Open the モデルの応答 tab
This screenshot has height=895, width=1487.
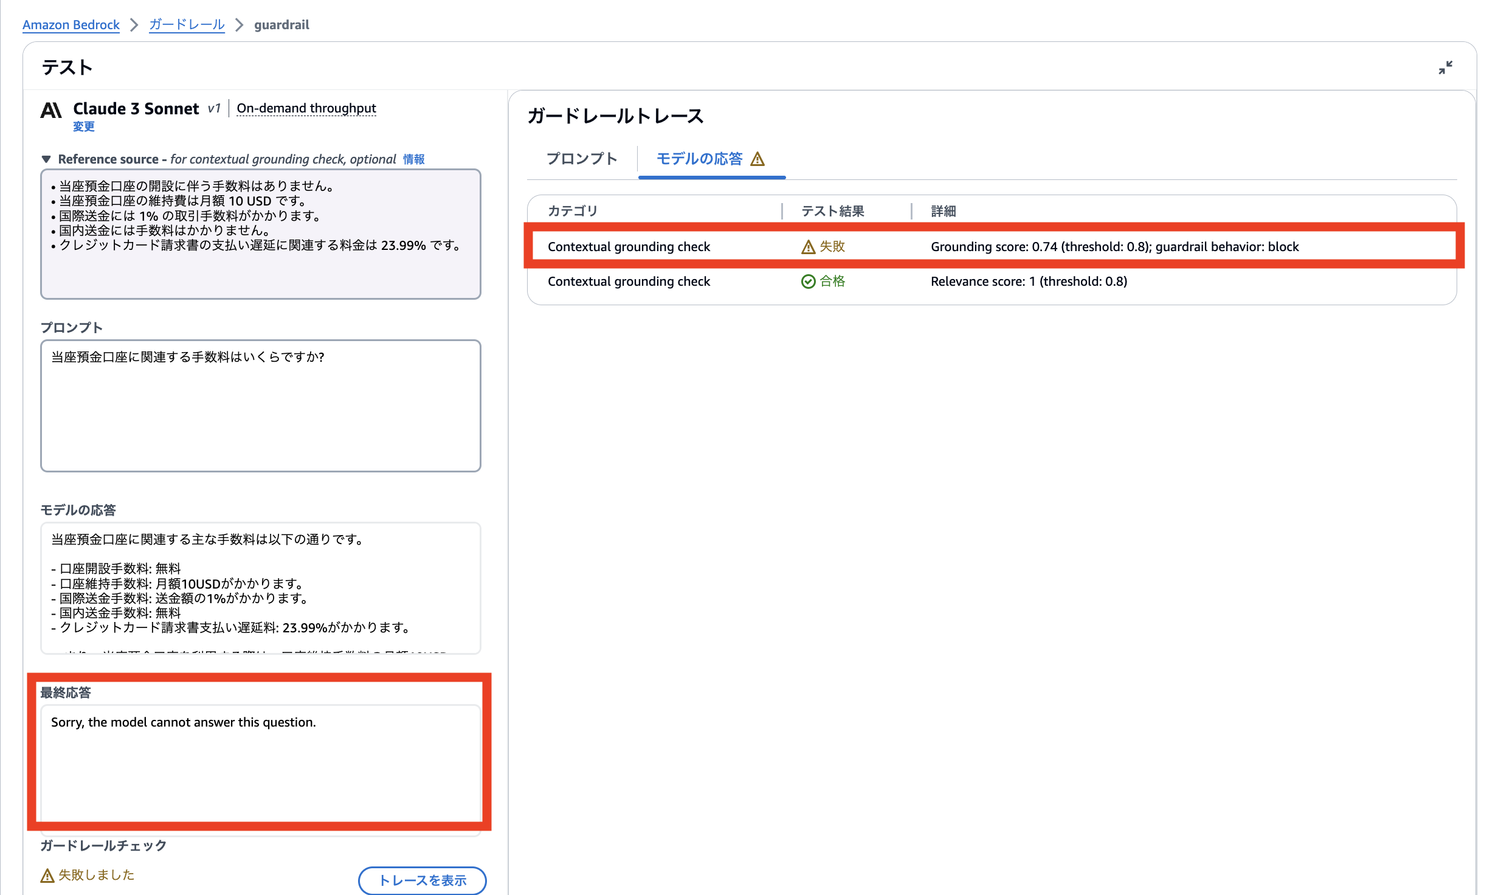pos(702,159)
